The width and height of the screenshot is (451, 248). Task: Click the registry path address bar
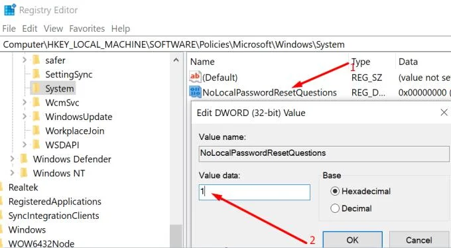225,44
